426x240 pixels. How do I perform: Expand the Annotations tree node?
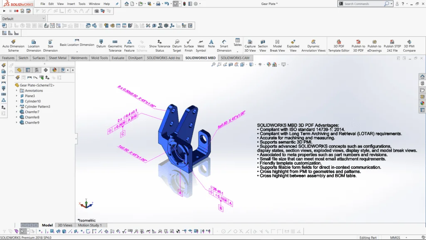pos(17,90)
